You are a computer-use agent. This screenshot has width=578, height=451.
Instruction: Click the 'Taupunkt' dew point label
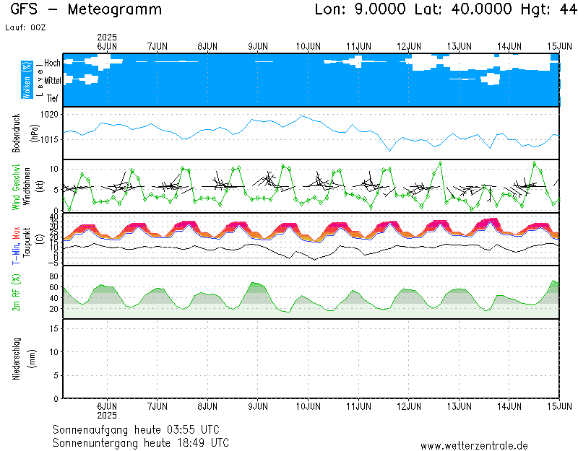tap(26, 242)
